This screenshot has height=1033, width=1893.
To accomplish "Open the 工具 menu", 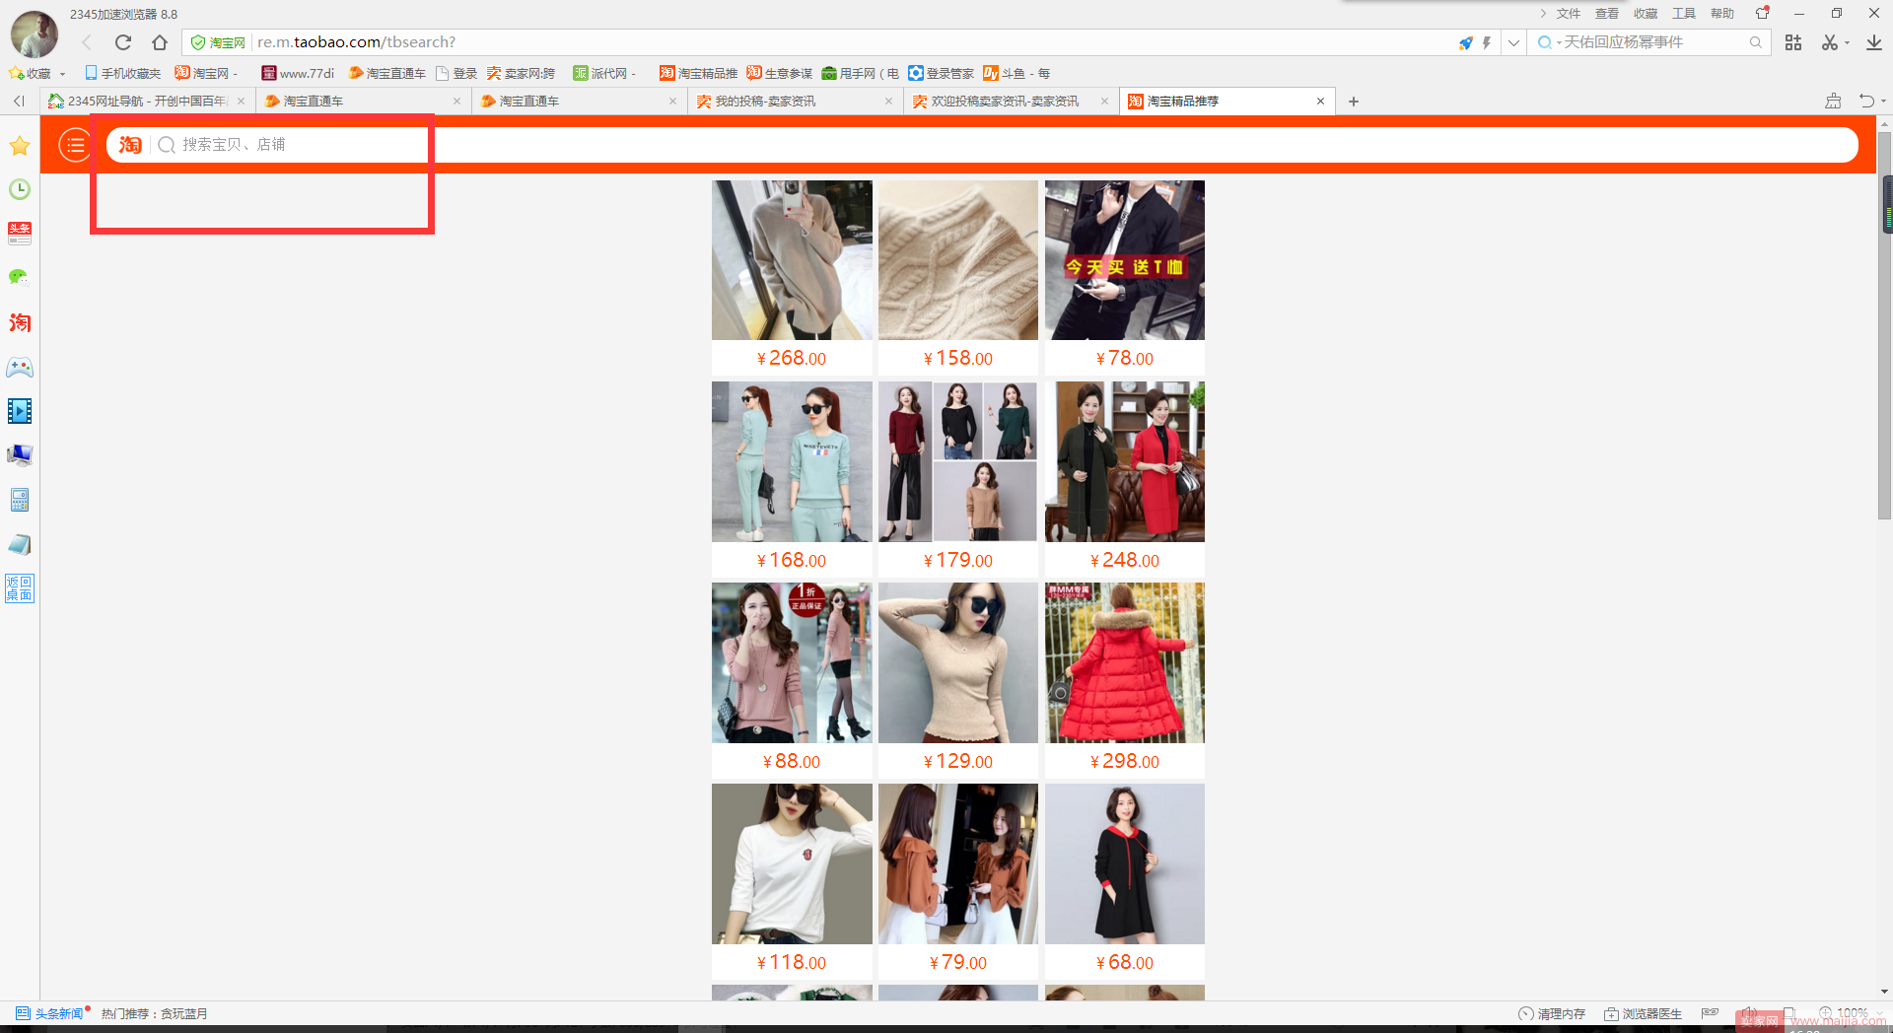I will pyautogui.click(x=1684, y=14).
